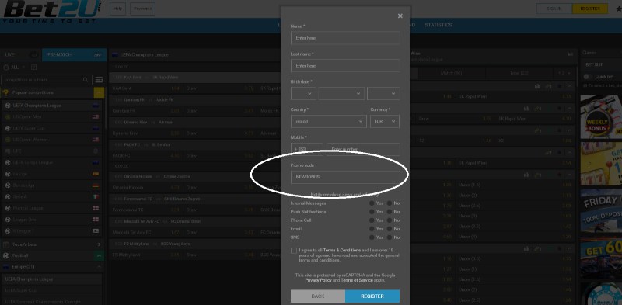622x305 pixels.
Task: Select Premier League in sidebar
Action: pyautogui.click(x=51, y=208)
